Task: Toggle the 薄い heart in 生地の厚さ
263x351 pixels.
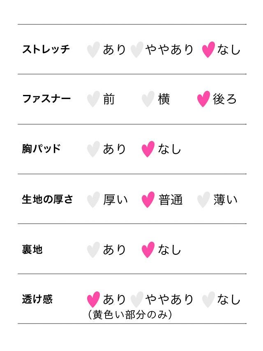Action: [x=203, y=200]
